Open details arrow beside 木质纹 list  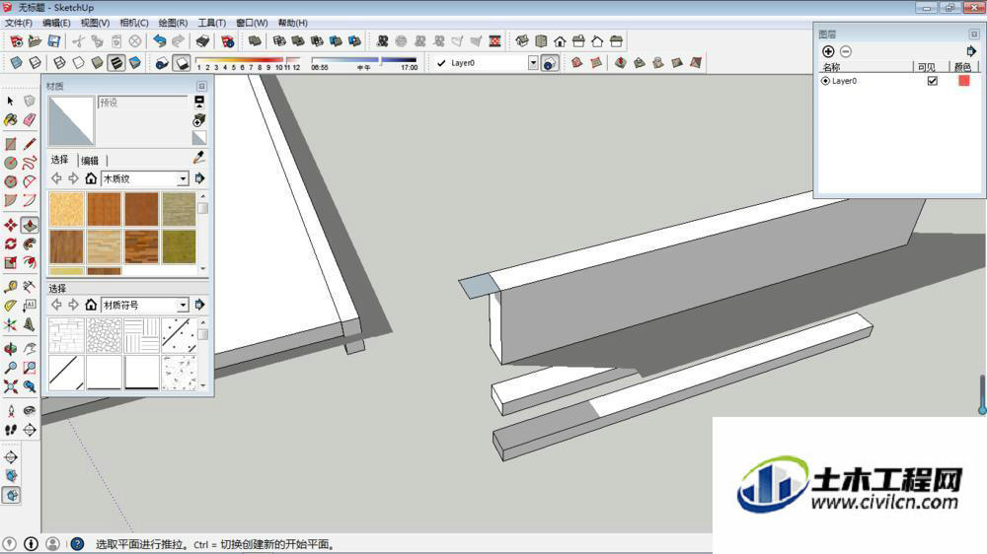(199, 178)
